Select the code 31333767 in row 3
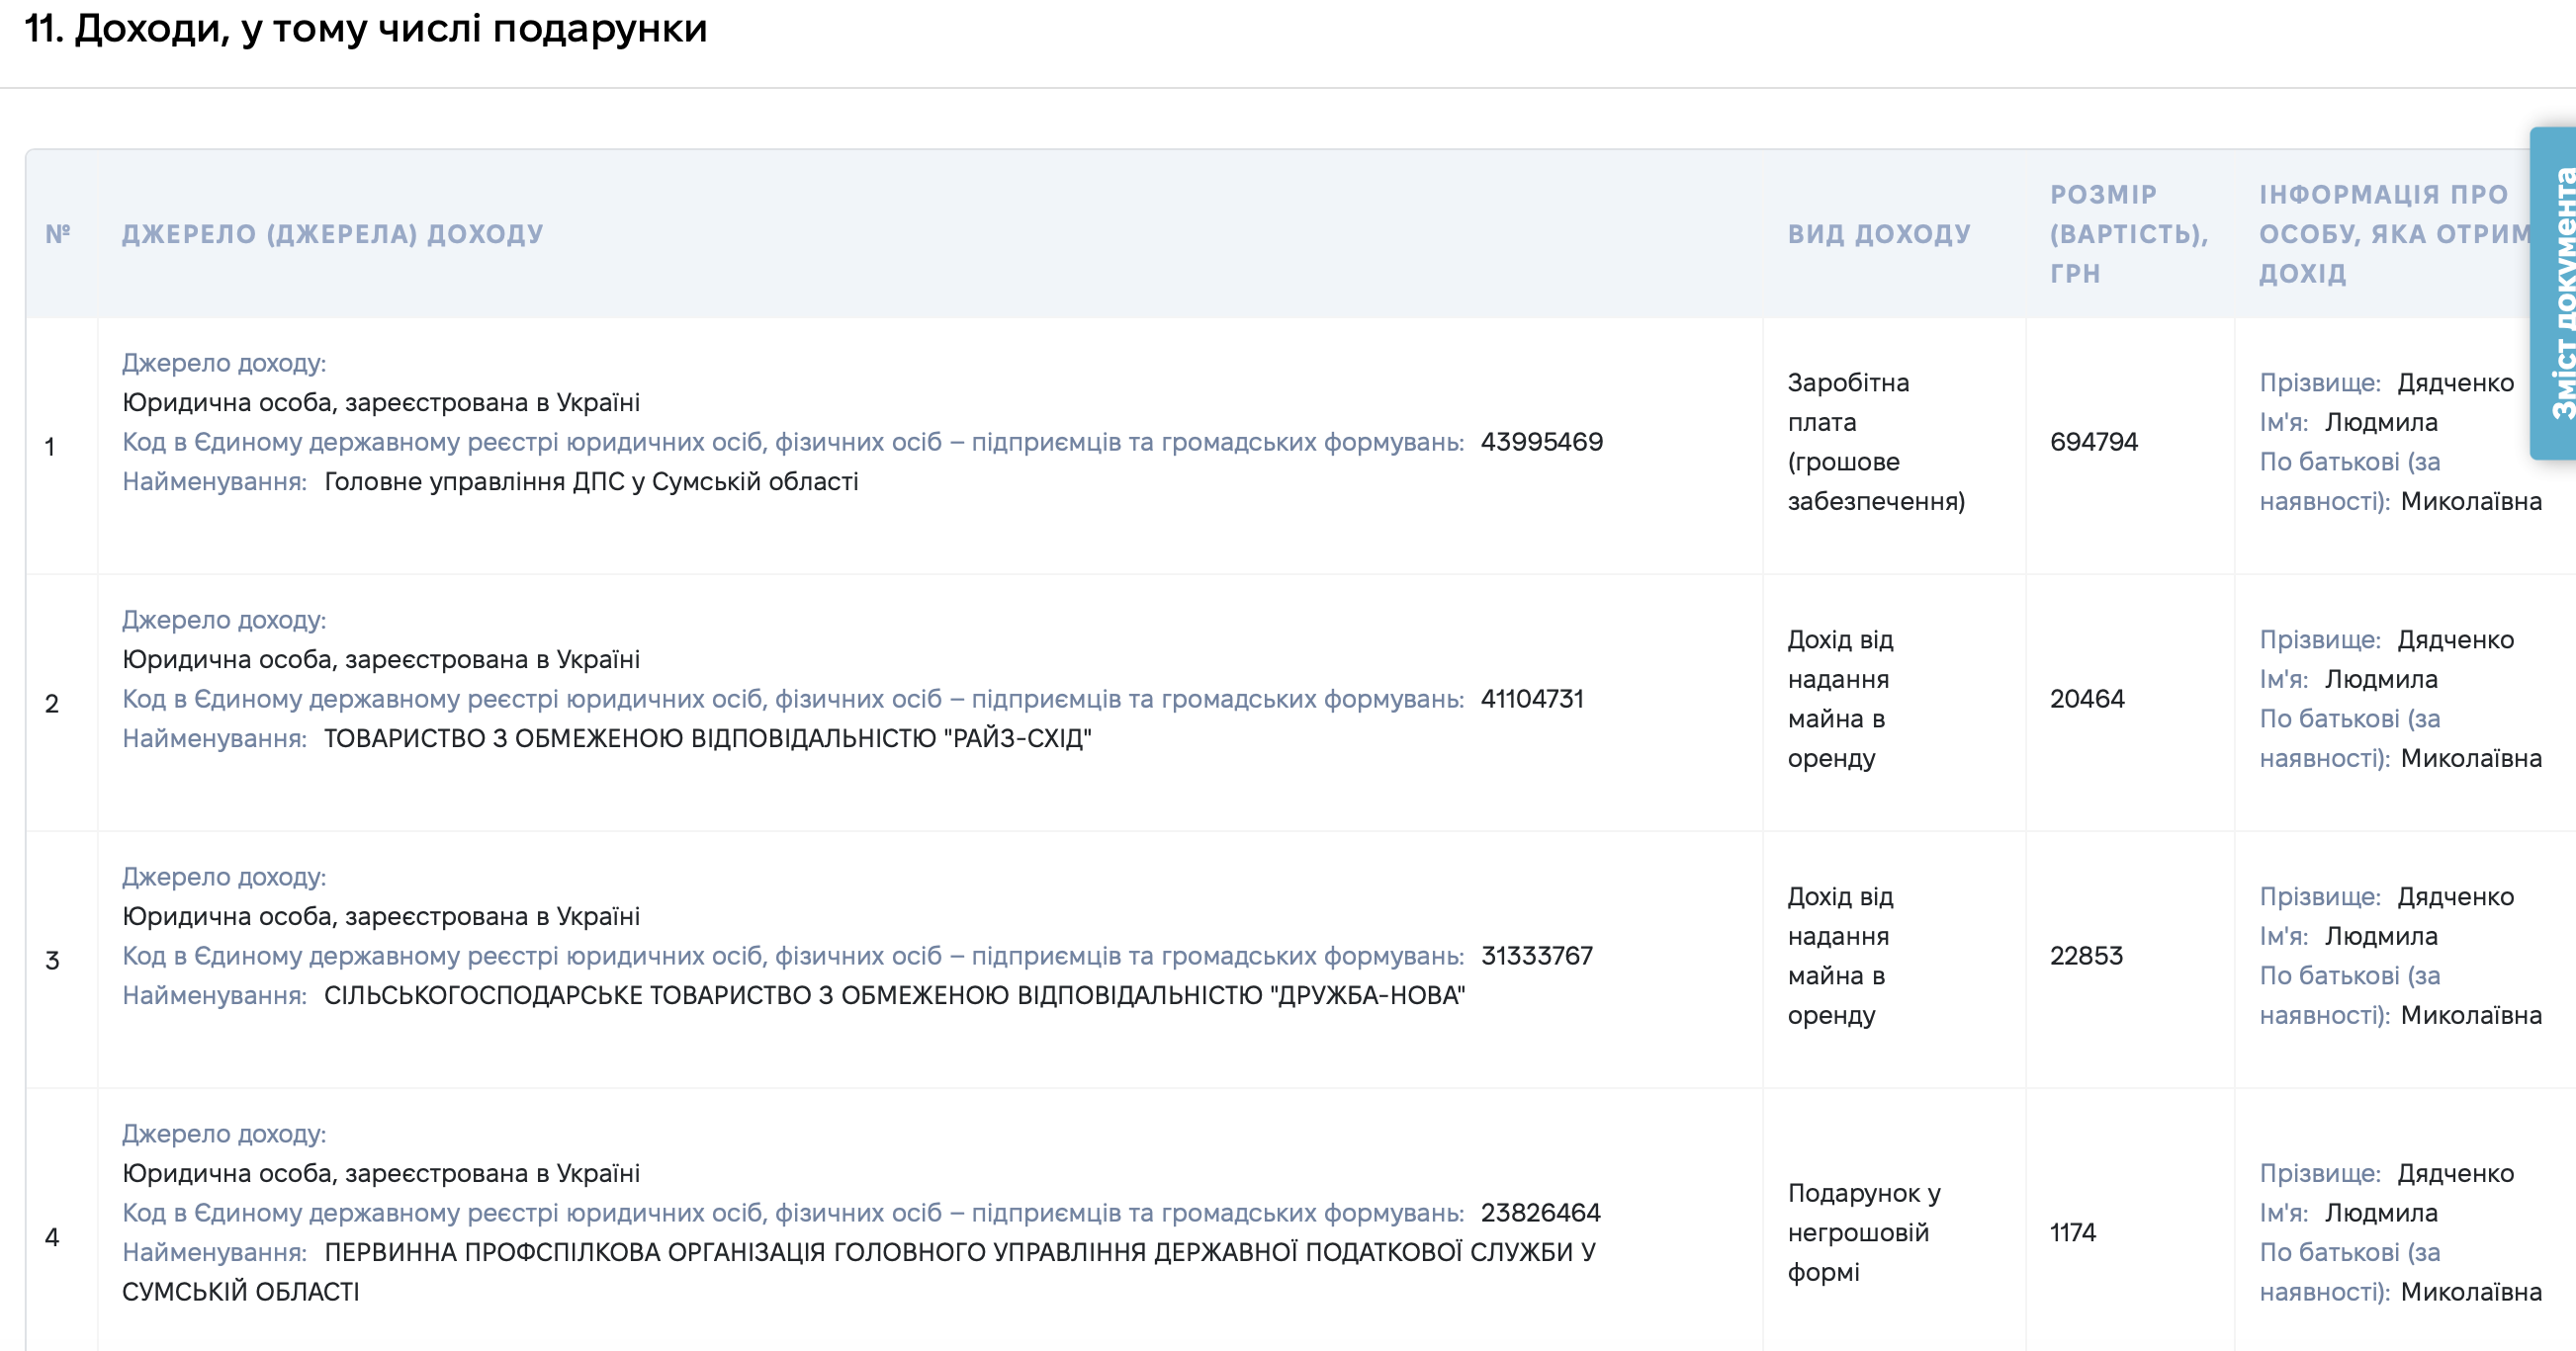2576x1351 pixels. (1537, 956)
